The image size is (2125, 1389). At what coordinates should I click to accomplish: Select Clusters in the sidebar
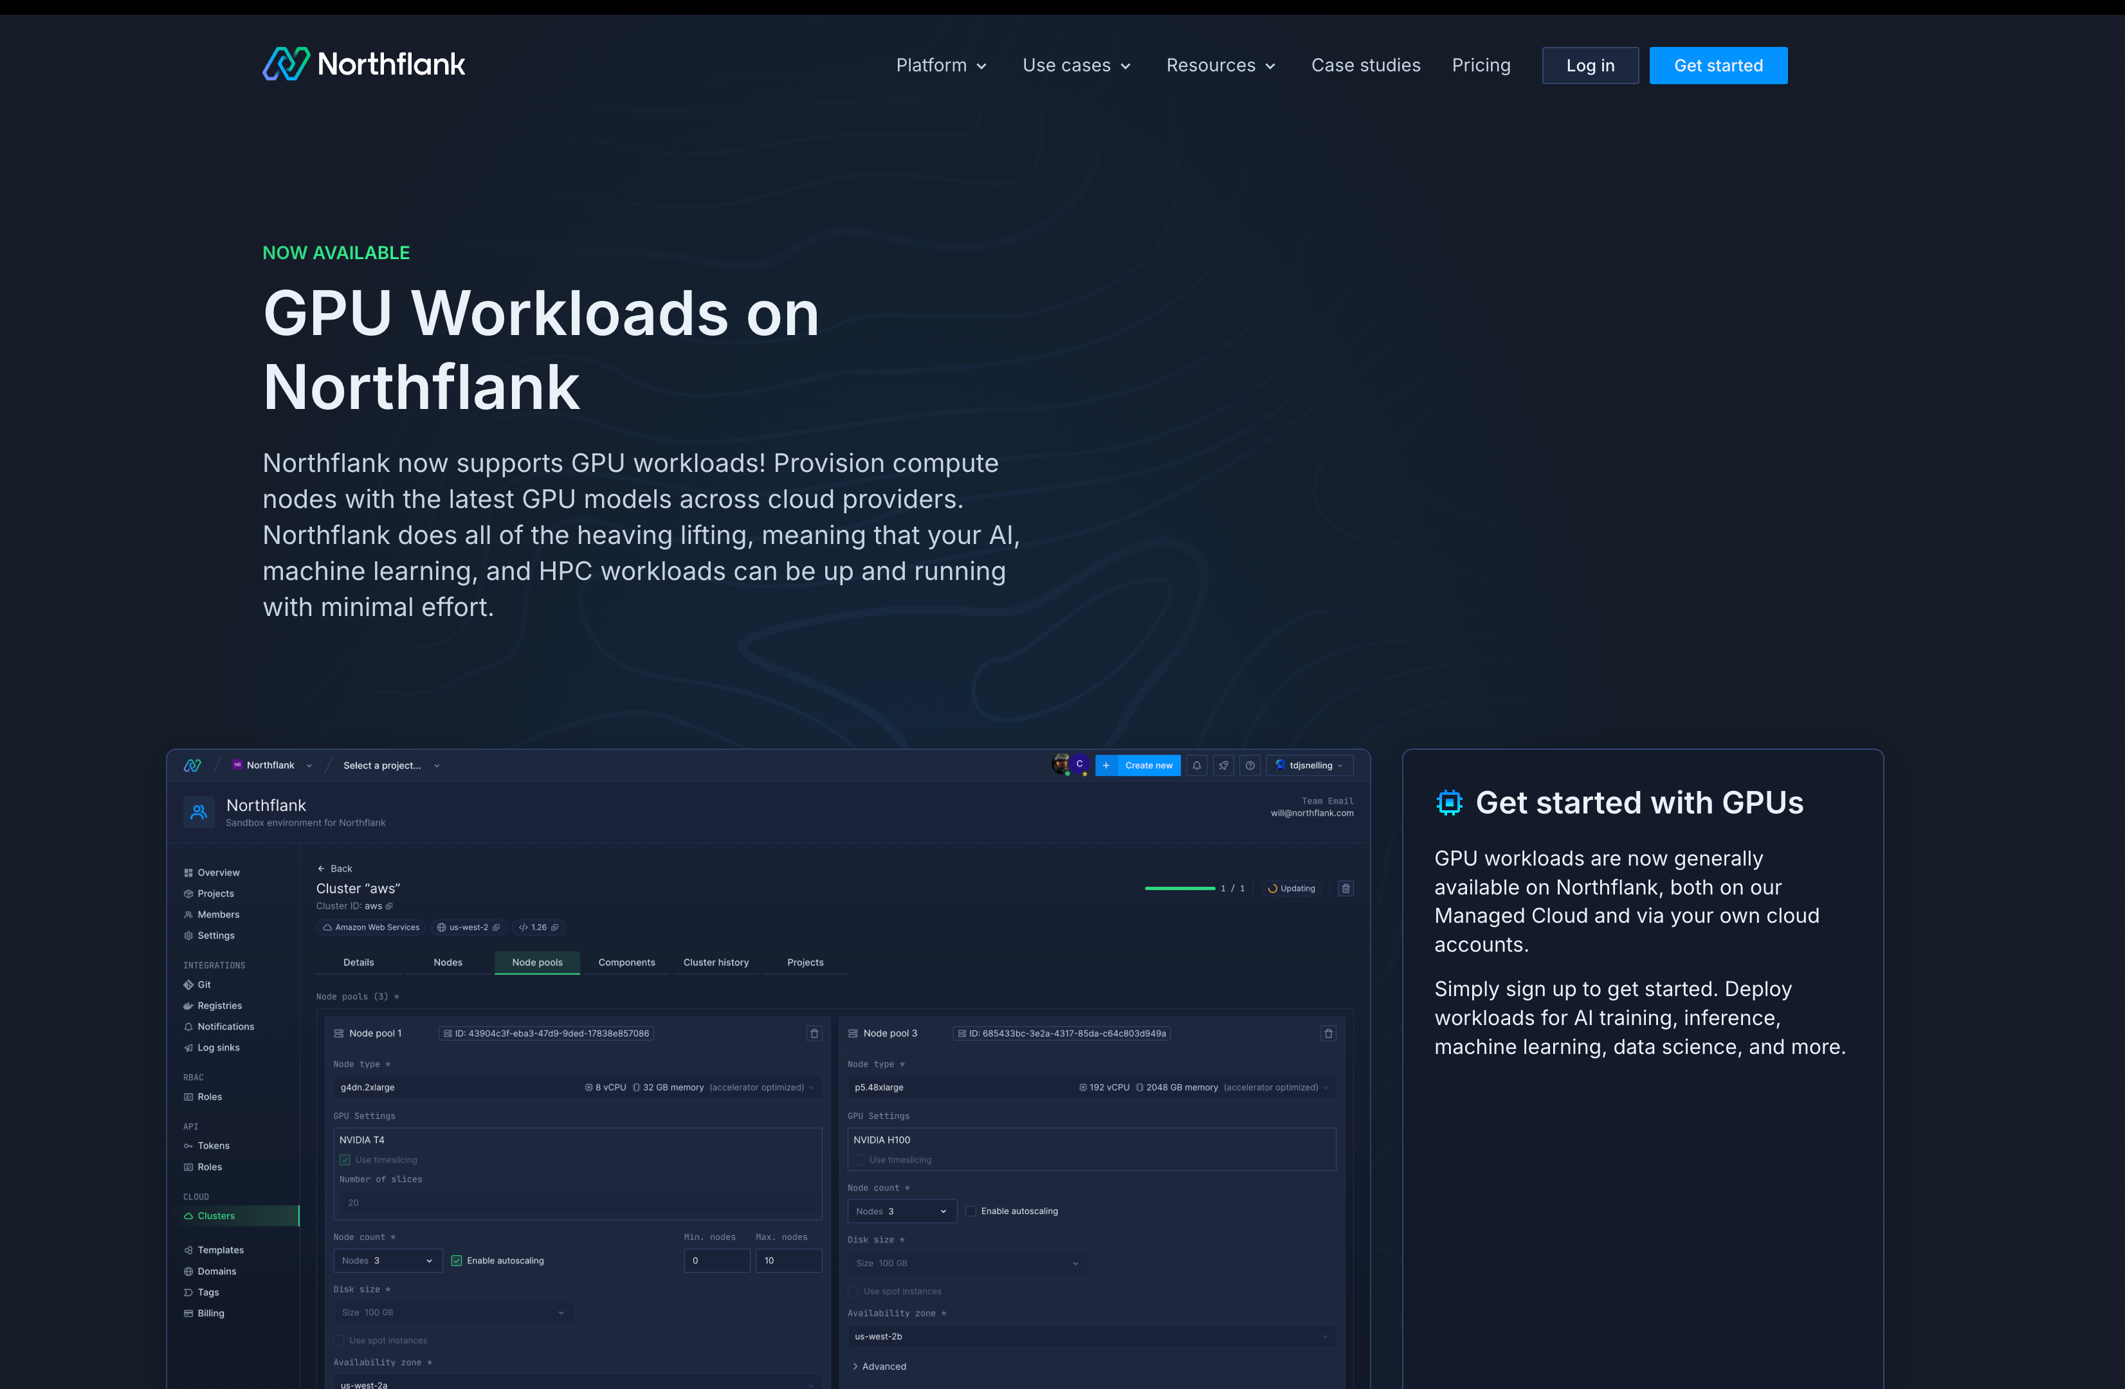click(240, 1216)
